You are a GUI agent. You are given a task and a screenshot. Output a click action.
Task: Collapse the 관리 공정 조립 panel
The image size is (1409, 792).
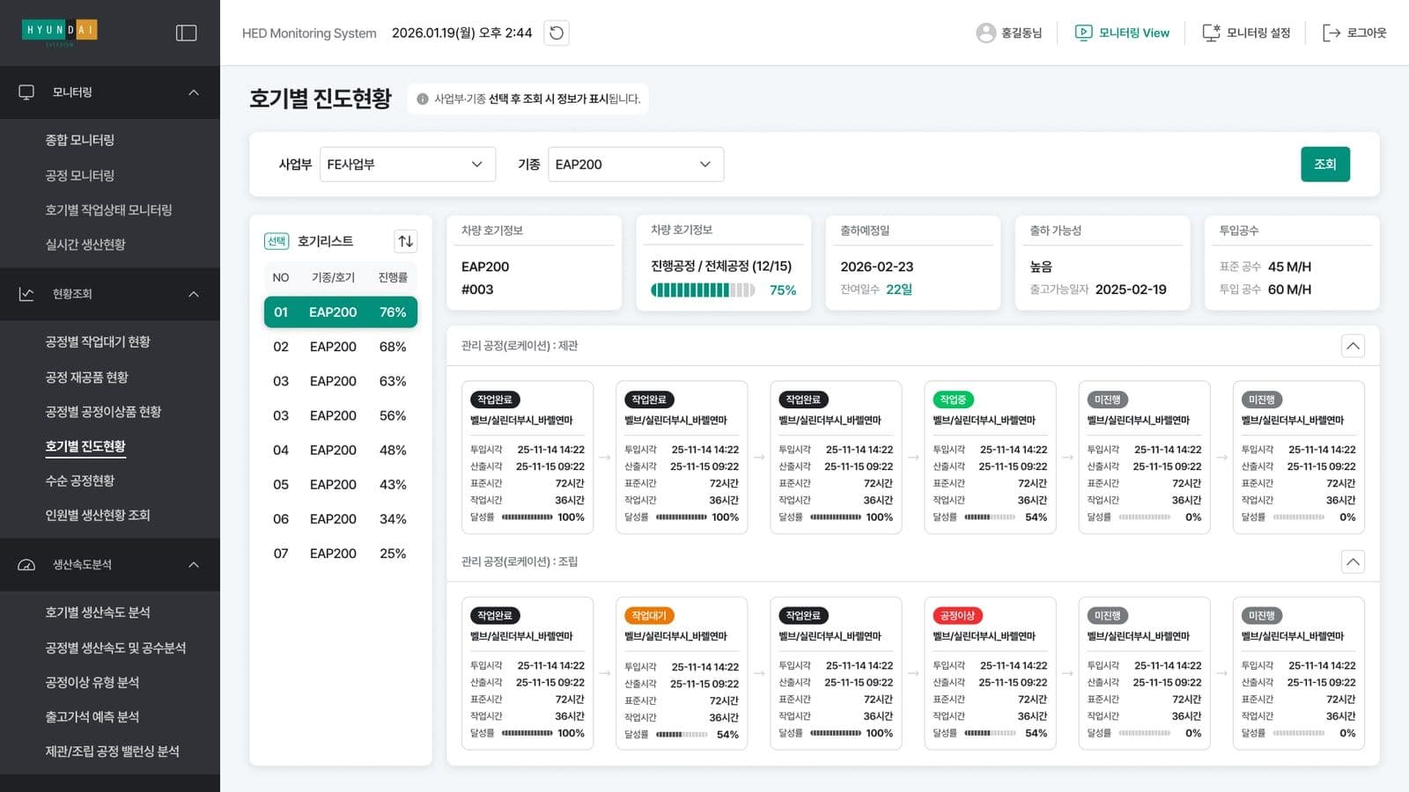pyautogui.click(x=1353, y=561)
